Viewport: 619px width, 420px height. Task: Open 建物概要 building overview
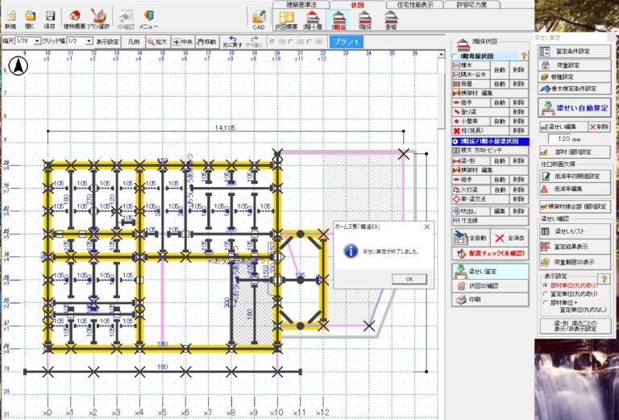(x=74, y=19)
